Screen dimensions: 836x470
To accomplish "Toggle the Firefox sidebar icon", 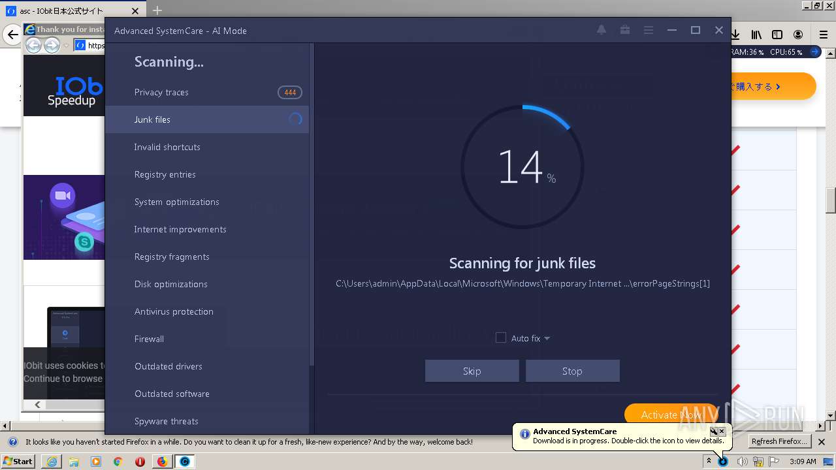I will coord(777,35).
